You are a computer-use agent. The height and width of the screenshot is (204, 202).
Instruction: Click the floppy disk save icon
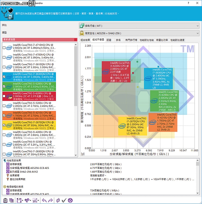[x=19, y=200]
